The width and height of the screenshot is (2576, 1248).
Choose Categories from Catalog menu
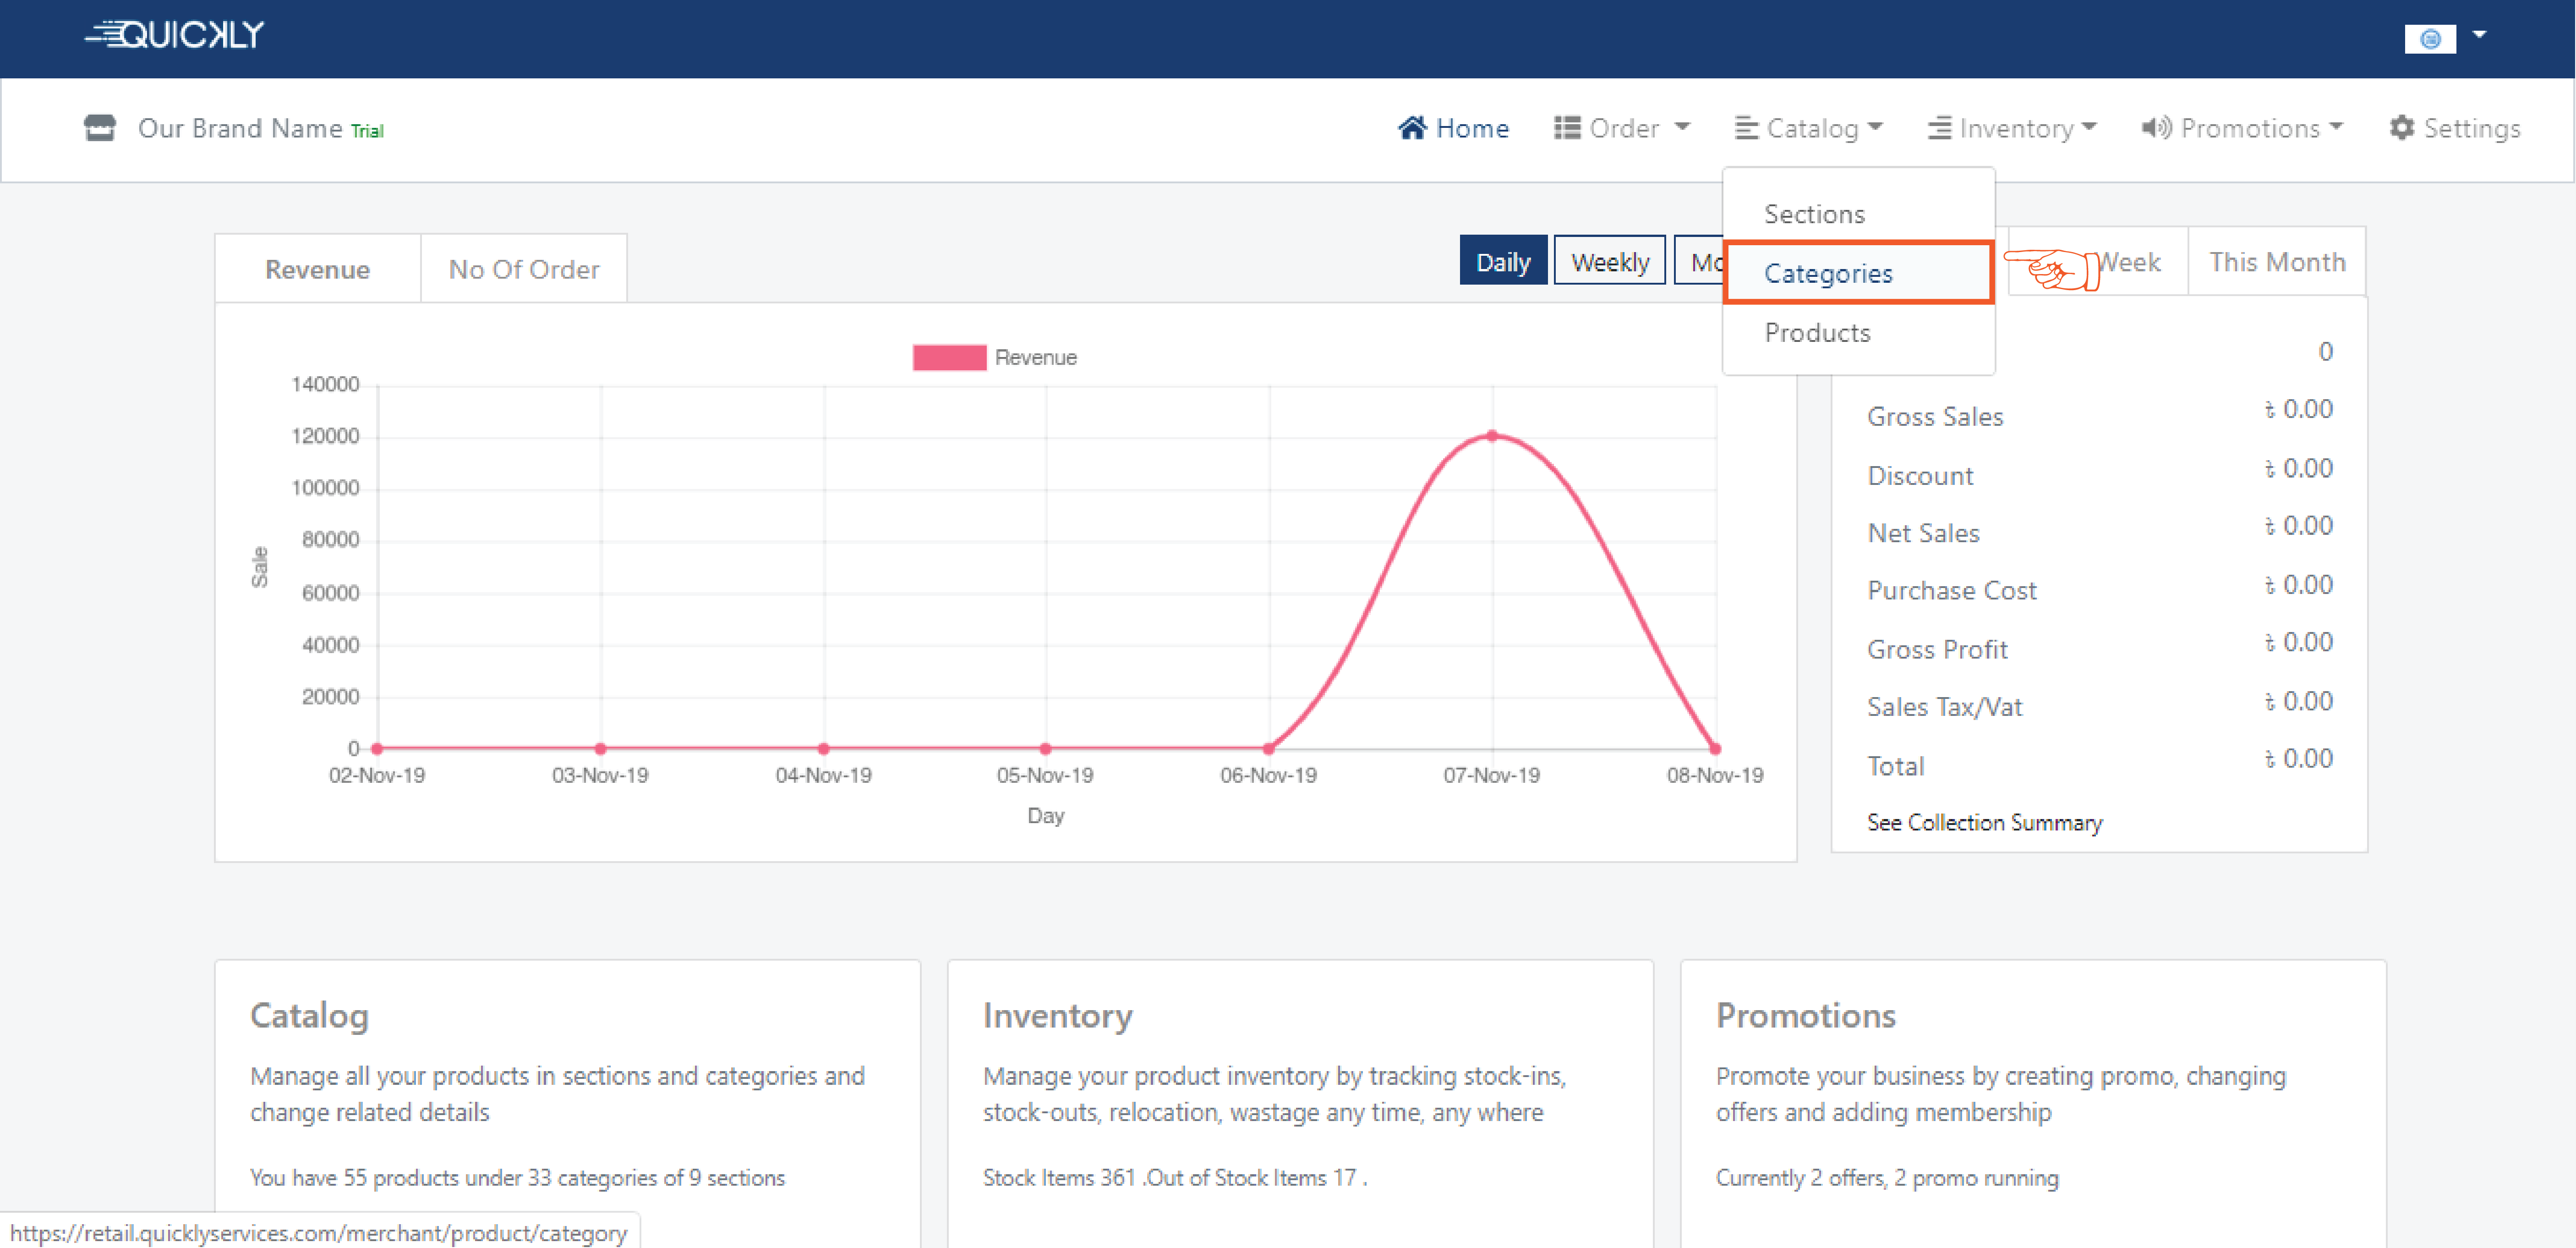[x=1827, y=272]
